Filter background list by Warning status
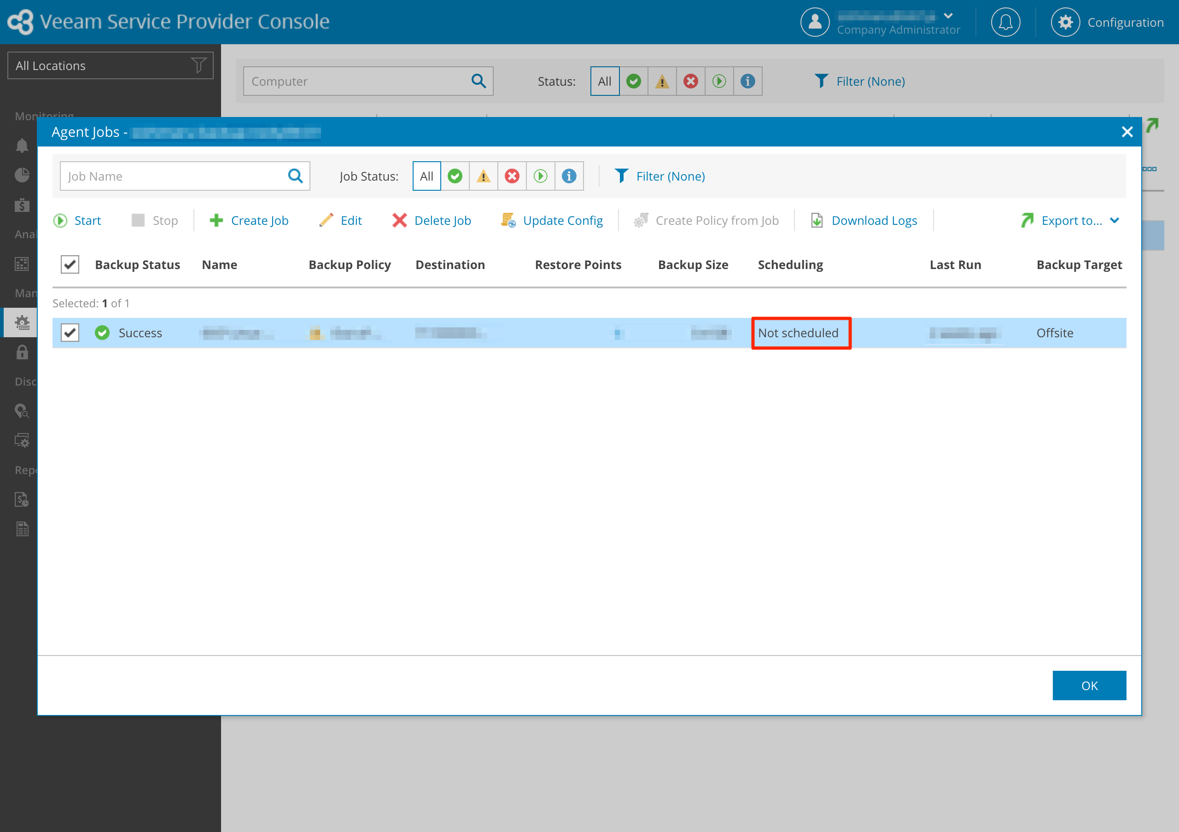 (x=662, y=81)
